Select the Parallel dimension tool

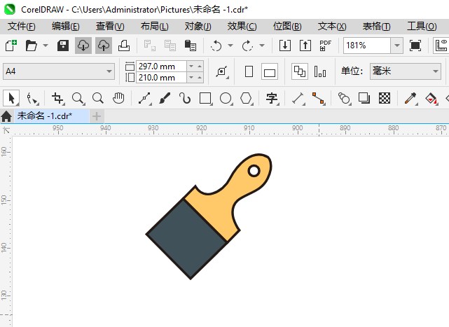298,99
